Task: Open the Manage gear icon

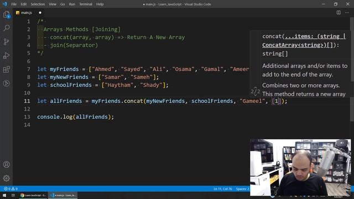Action: click(x=6, y=178)
